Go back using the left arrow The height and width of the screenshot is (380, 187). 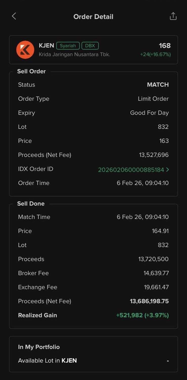[14, 16]
